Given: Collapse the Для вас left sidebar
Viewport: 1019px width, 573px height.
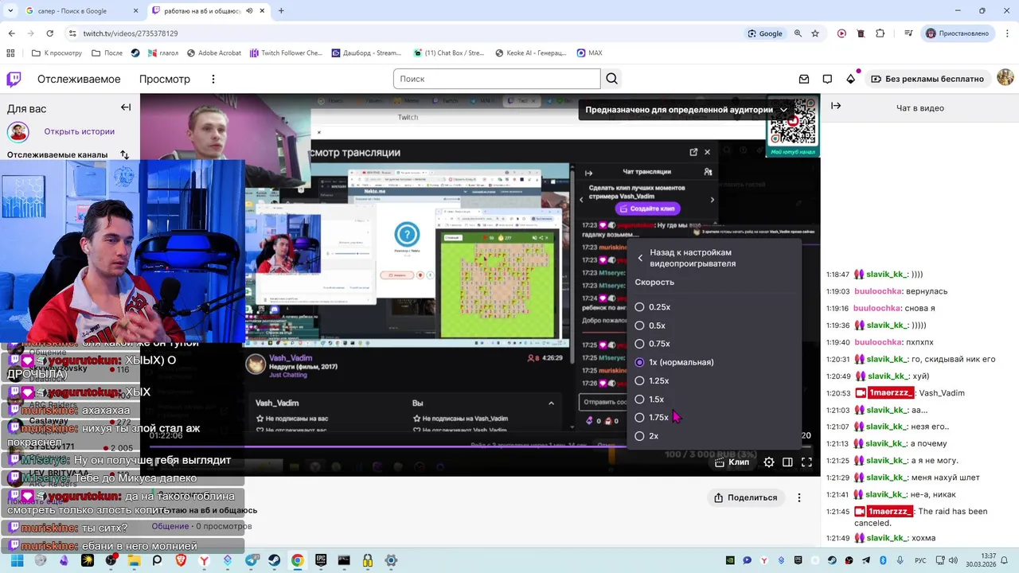Looking at the screenshot, I should [126, 107].
